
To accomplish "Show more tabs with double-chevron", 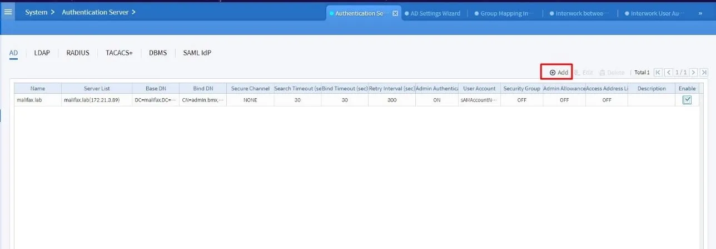I will [x=700, y=13].
